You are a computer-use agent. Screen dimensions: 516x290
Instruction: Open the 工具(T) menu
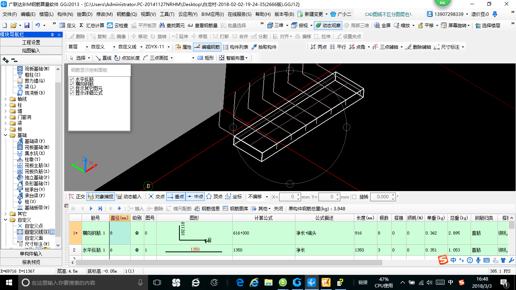pyautogui.click(x=167, y=14)
